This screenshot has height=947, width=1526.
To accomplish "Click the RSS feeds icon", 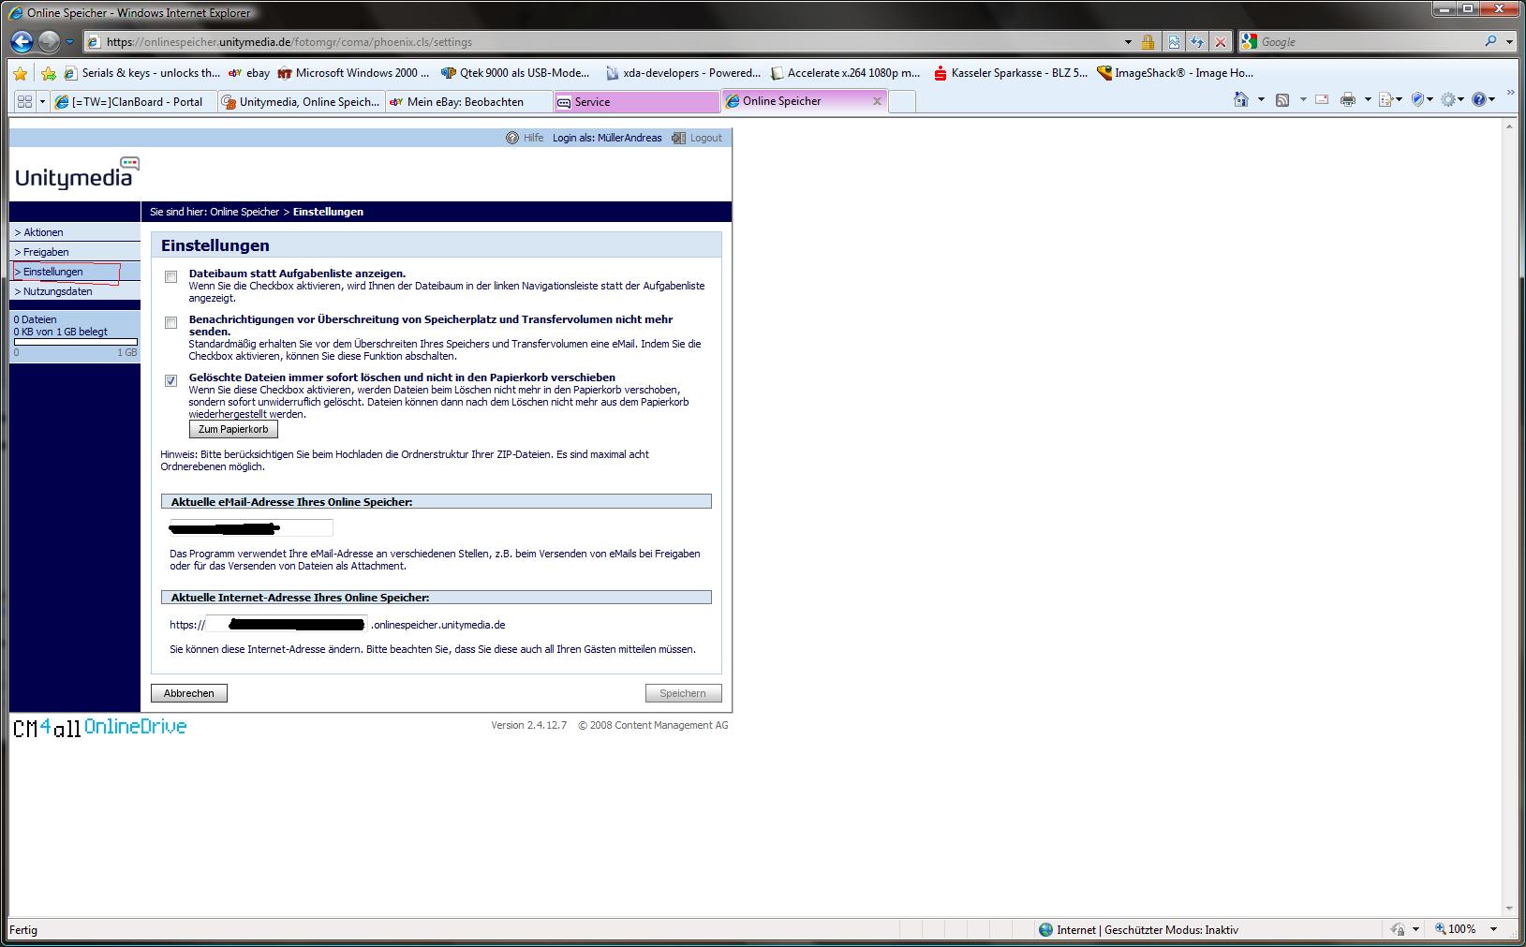I will (x=1283, y=99).
